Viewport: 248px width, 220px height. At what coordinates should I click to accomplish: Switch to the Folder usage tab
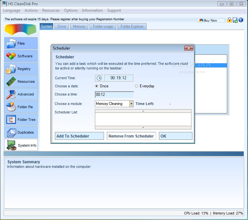click(103, 26)
